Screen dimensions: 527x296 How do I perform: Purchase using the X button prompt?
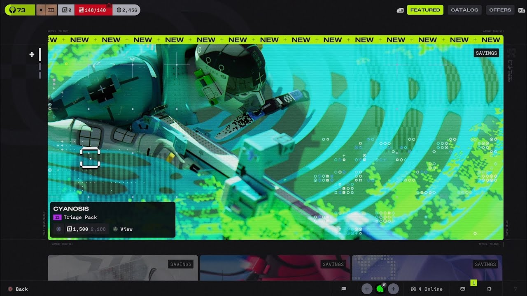(x=58, y=229)
